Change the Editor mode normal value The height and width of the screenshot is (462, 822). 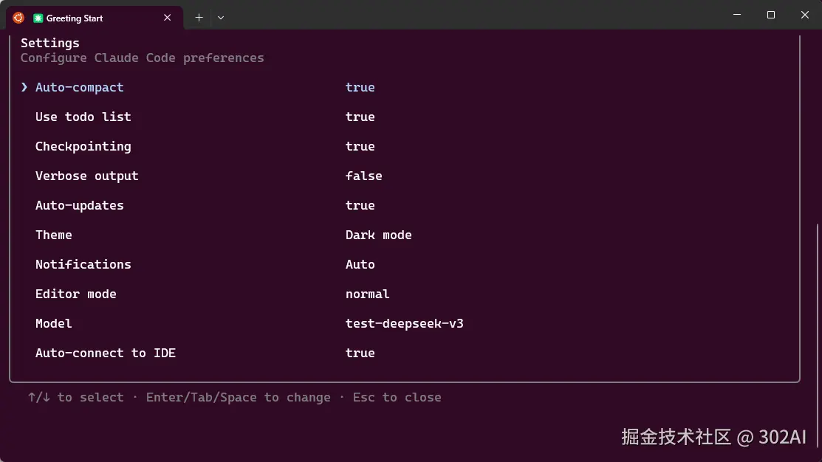[x=368, y=294]
